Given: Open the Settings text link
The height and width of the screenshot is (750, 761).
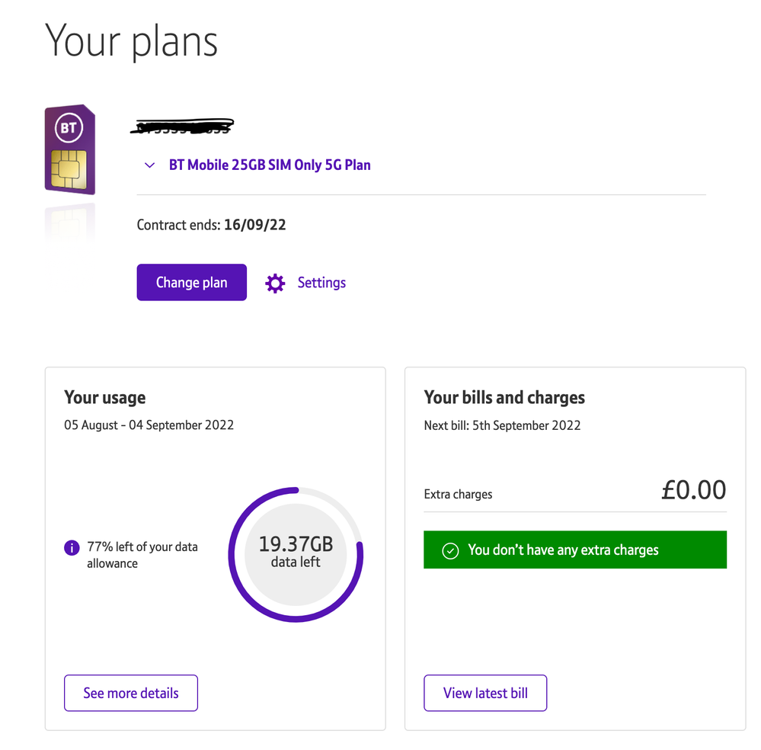Looking at the screenshot, I should 321,283.
